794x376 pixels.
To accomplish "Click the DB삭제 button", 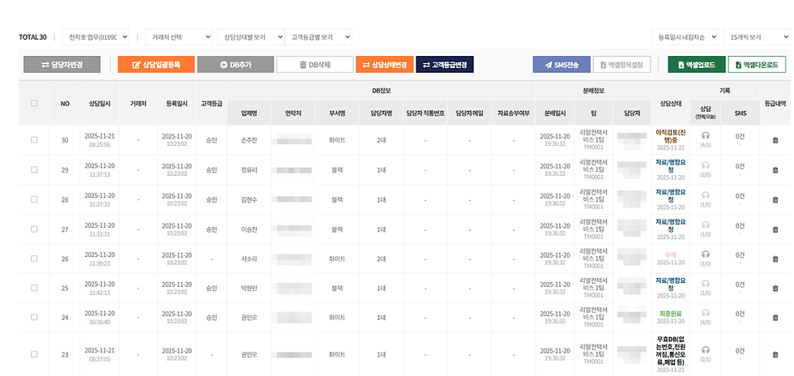I will point(315,64).
